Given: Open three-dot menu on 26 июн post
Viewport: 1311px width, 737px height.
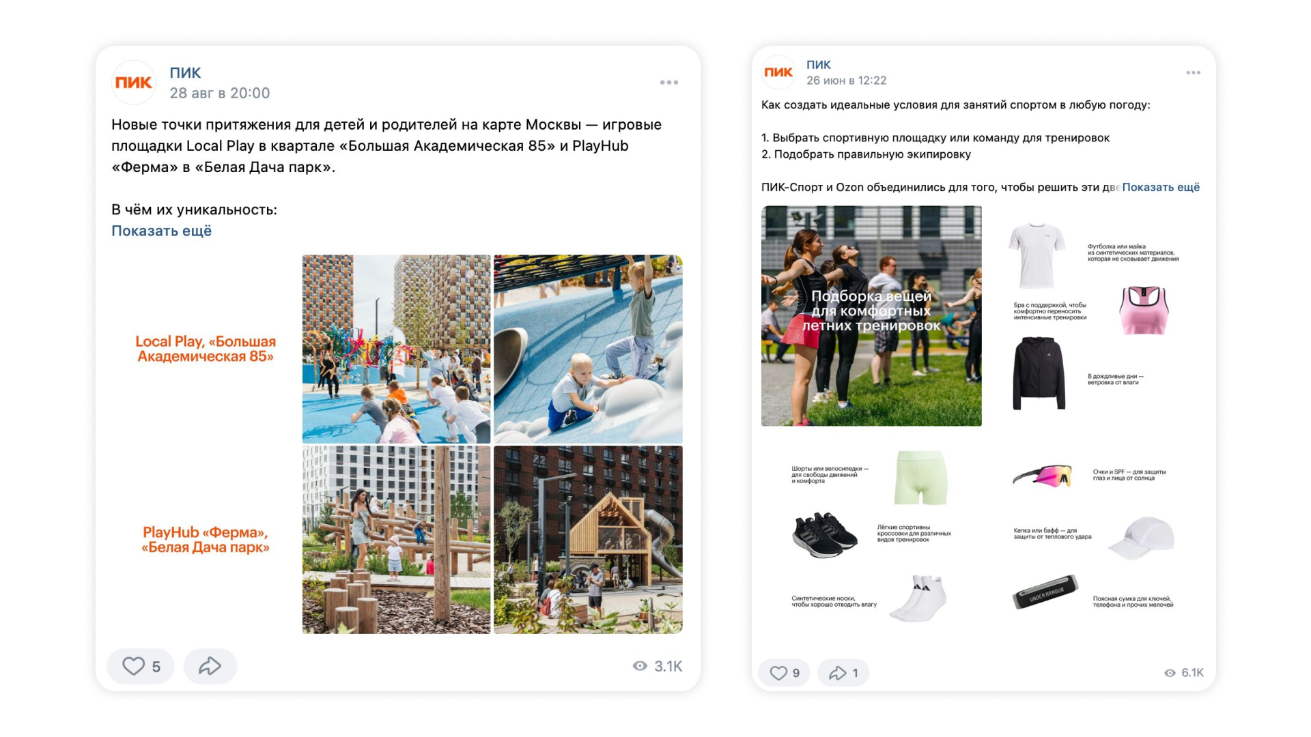Looking at the screenshot, I should [1193, 73].
